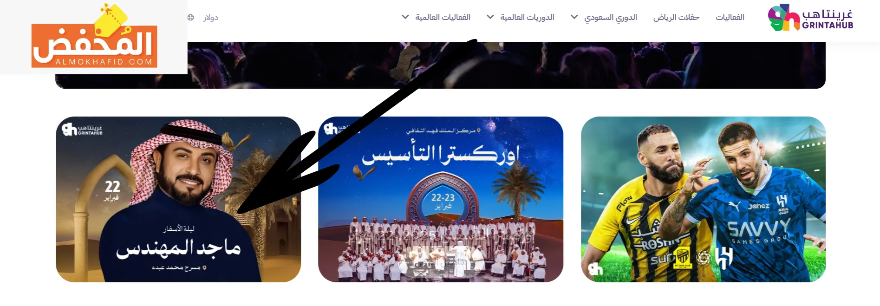Open ماجد المهندس concert card
This screenshot has width=880, height=306.
pos(178,199)
